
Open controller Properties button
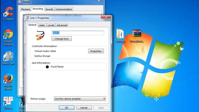(x=96, y=51)
